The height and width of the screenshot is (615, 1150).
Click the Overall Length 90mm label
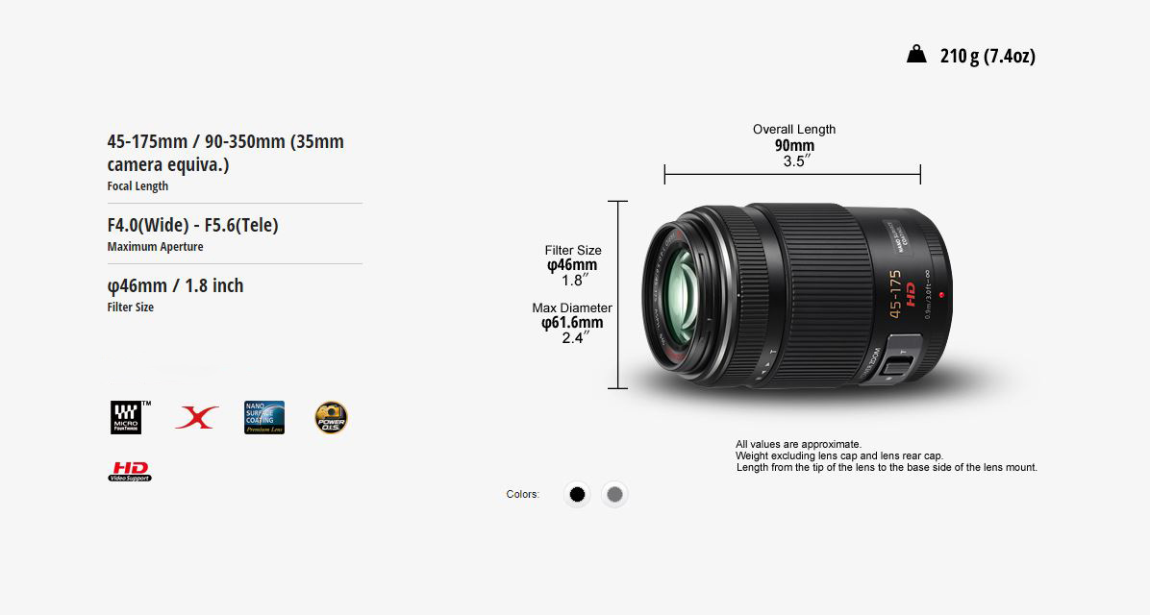[794, 145]
